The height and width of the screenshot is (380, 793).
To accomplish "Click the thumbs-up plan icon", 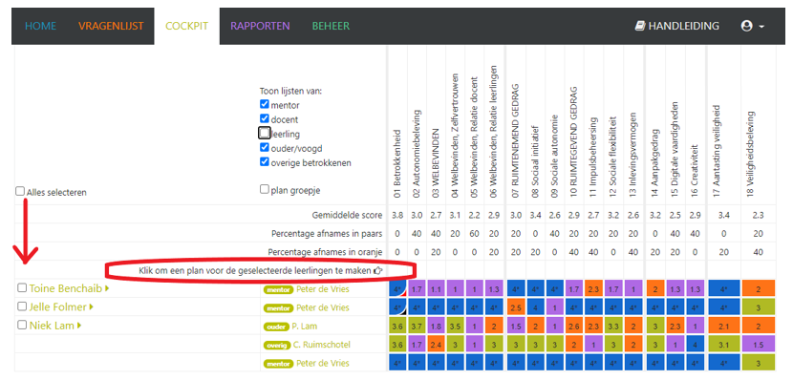I will pos(377,270).
